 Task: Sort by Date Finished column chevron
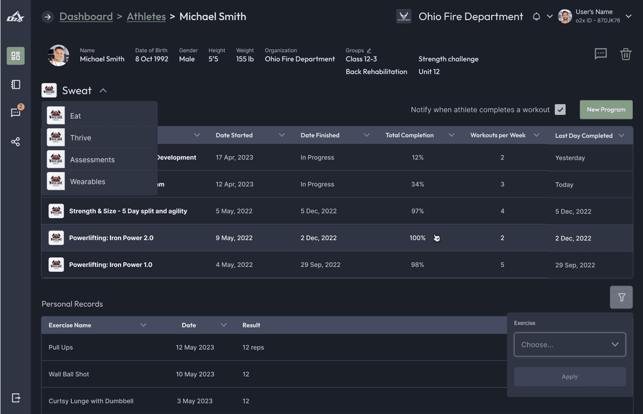click(367, 135)
